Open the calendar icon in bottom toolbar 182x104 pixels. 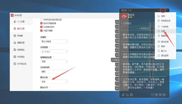[131, 95]
